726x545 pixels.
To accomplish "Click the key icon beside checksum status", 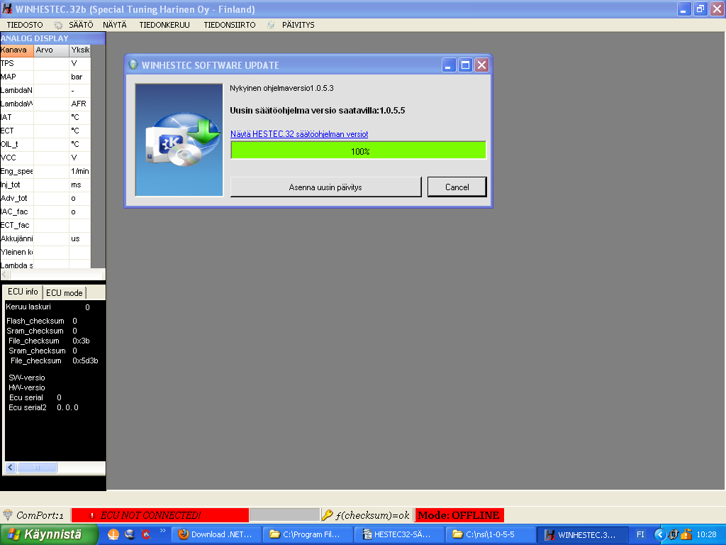I will tap(328, 515).
